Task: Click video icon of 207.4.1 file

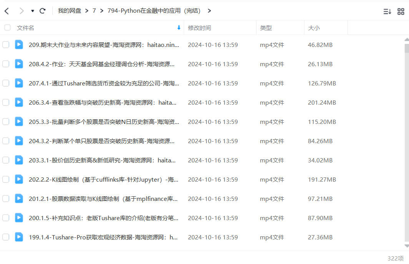Action: [x=19, y=83]
